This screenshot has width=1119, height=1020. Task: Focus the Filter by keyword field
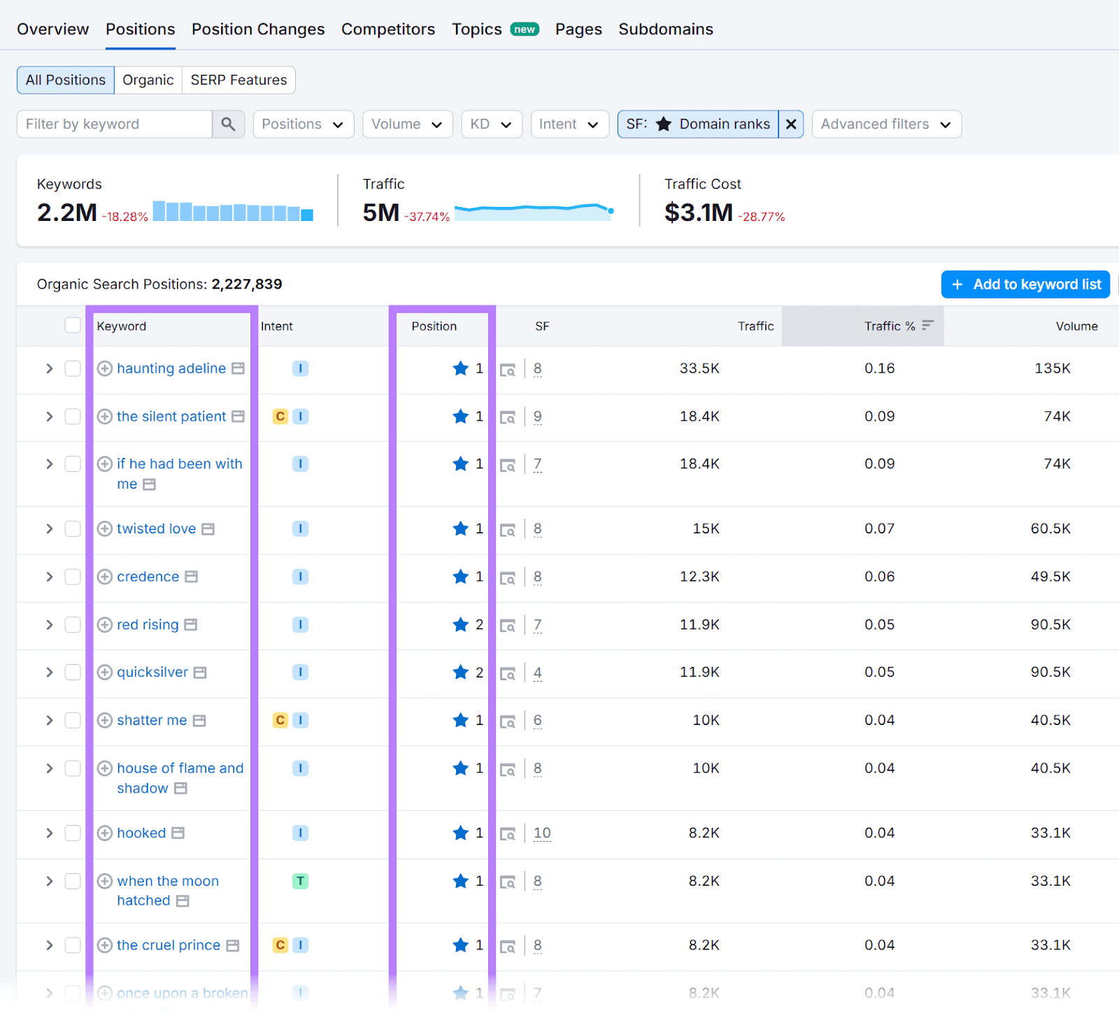point(115,124)
